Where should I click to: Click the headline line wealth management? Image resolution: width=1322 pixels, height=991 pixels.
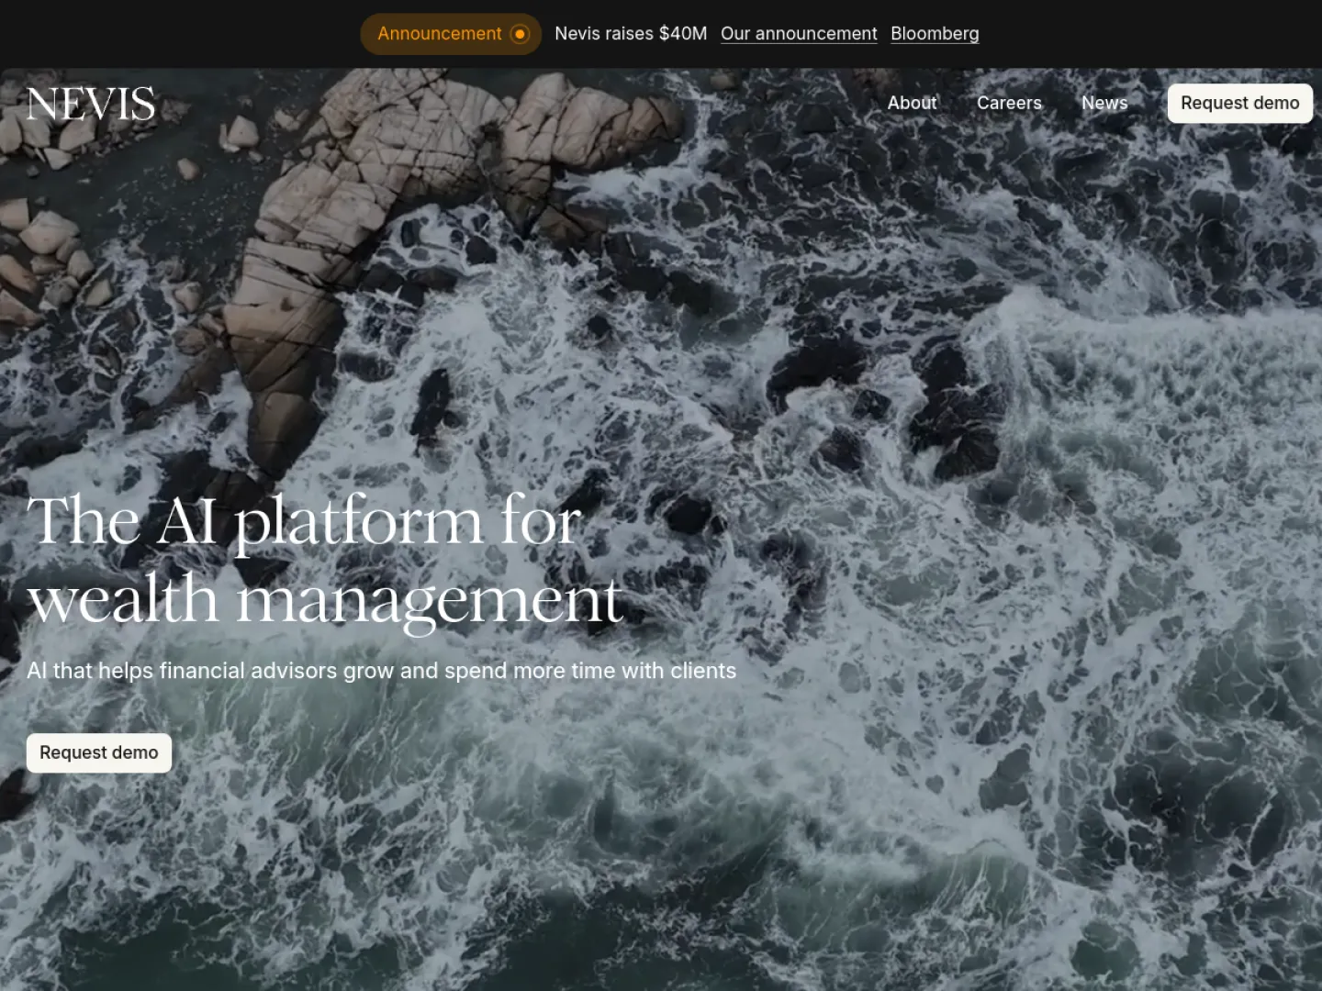[326, 599]
